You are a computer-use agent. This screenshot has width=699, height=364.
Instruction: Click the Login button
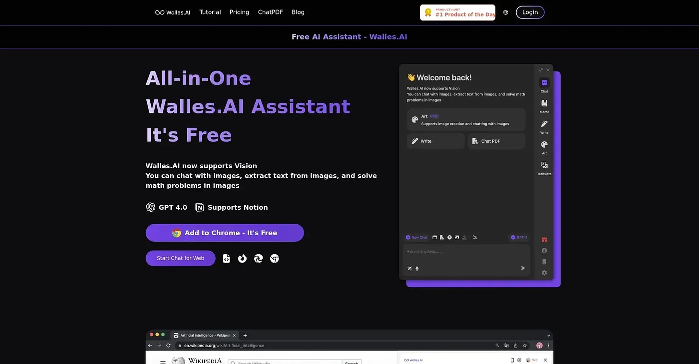530,12
